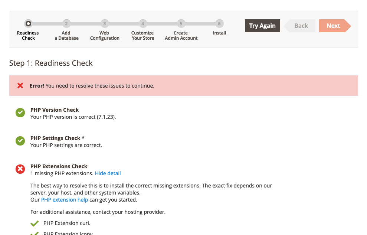Select step 3 Web Configuration circle
The width and height of the screenshot is (367, 235).
[x=105, y=24]
